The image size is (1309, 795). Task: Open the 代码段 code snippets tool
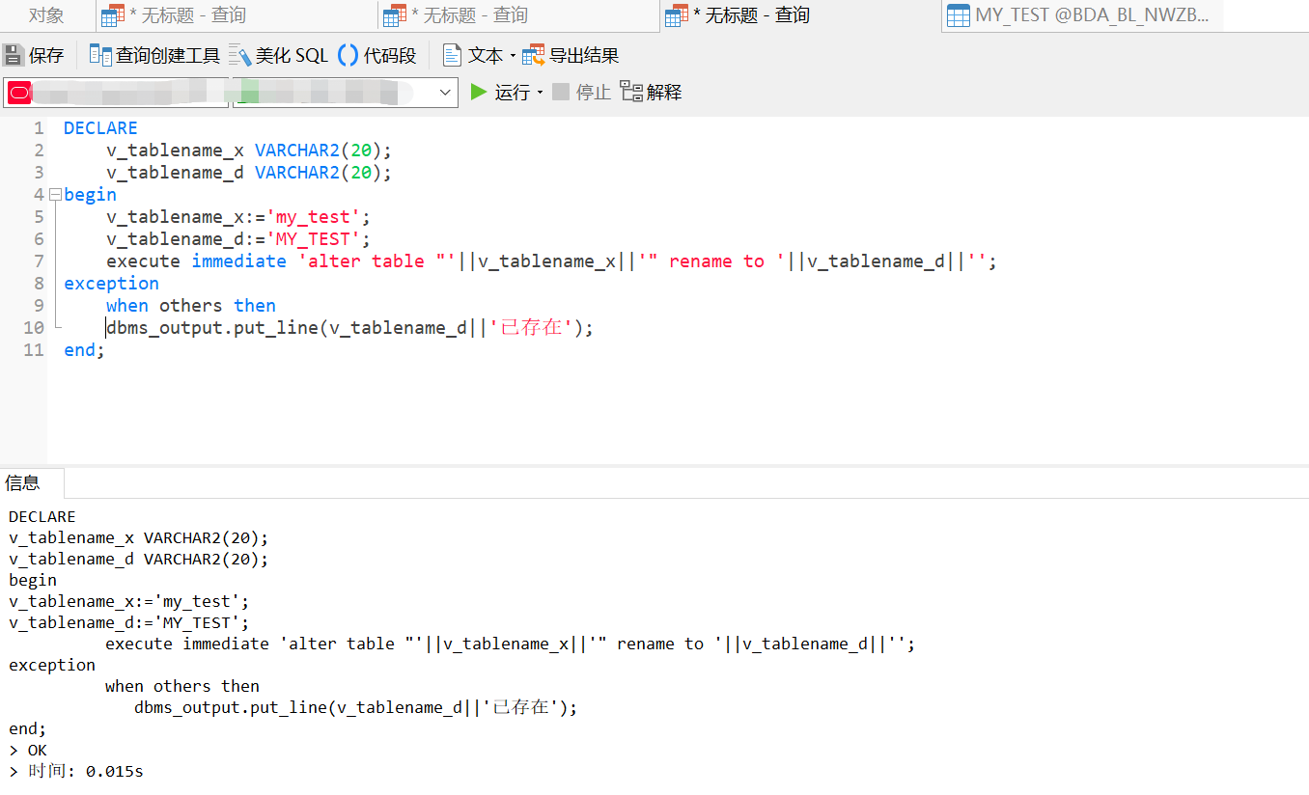[377, 56]
